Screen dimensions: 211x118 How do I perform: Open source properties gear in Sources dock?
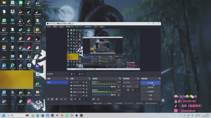click(x=80, y=99)
